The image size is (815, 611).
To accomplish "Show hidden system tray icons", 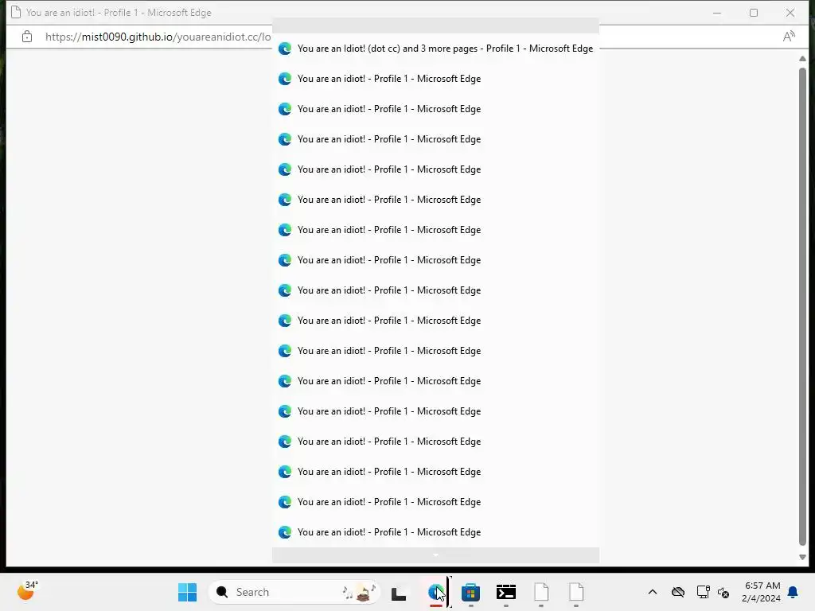I will pos(653,592).
